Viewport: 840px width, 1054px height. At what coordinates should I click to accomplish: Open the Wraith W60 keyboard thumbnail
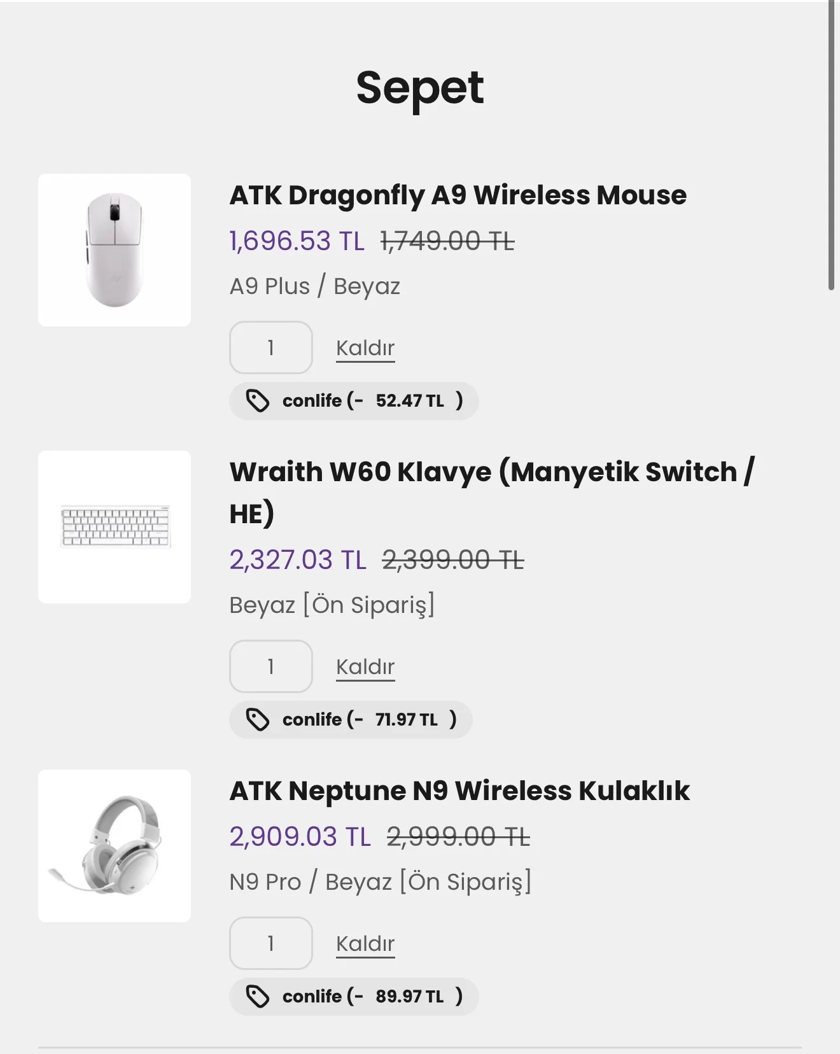coord(115,527)
